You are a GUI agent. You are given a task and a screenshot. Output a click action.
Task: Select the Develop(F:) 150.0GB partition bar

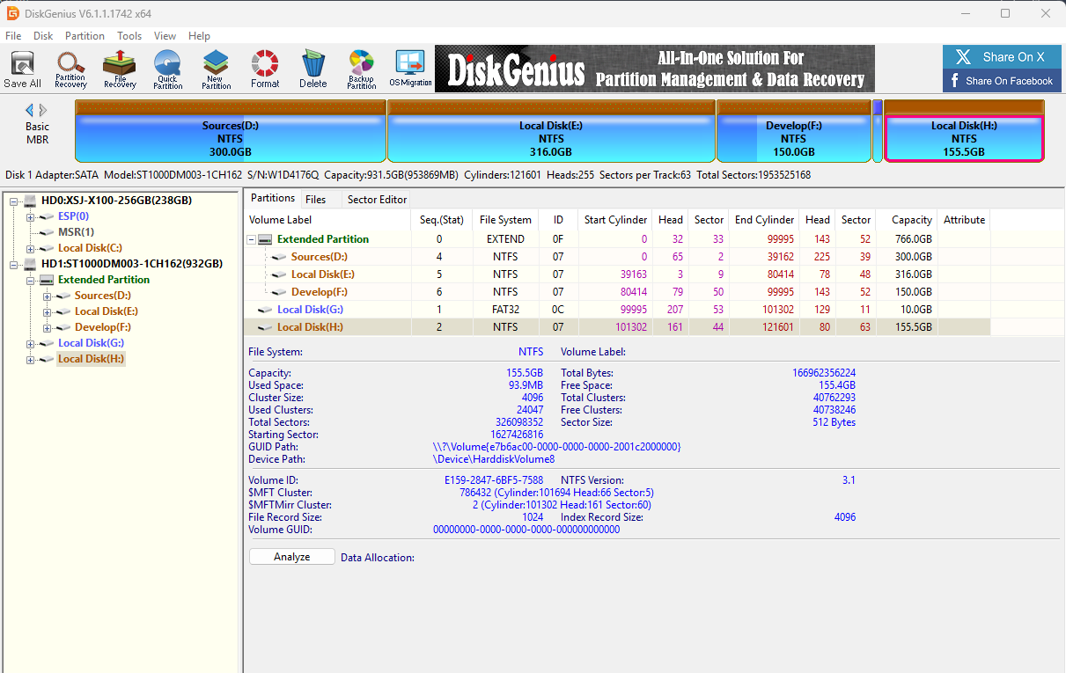pyautogui.click(x=793, y=131)
